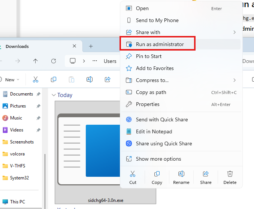Collapse the Today group
This screenshot has width=254, height=209.
pyautogui.click(x=54, y=95)
